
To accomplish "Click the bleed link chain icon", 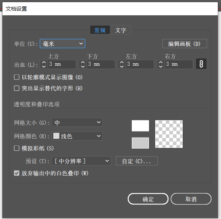I will [201, 64].
